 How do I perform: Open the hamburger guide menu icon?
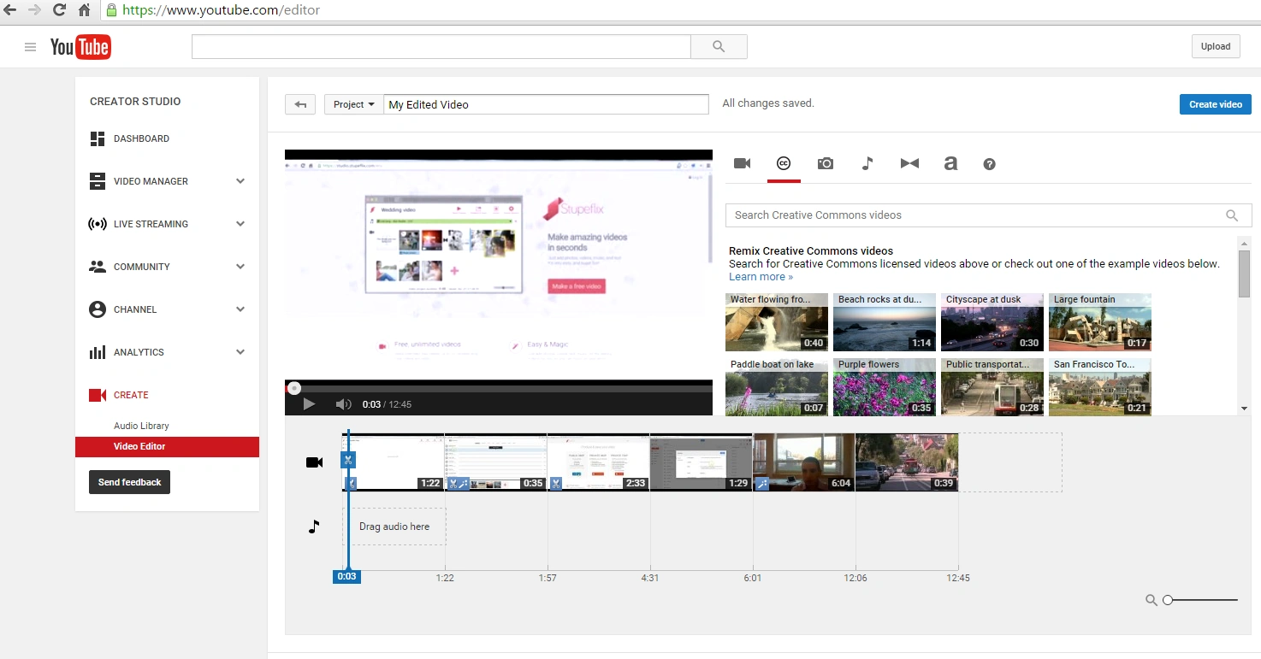click(31, 47)
